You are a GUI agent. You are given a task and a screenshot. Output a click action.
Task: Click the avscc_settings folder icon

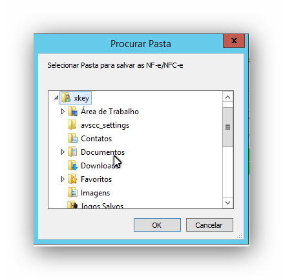point(72,125)
